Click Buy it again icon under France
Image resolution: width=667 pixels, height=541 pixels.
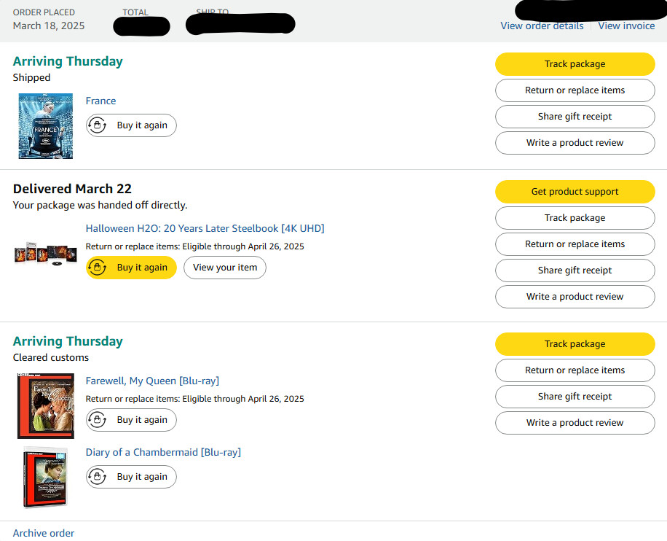pos(97,125)
